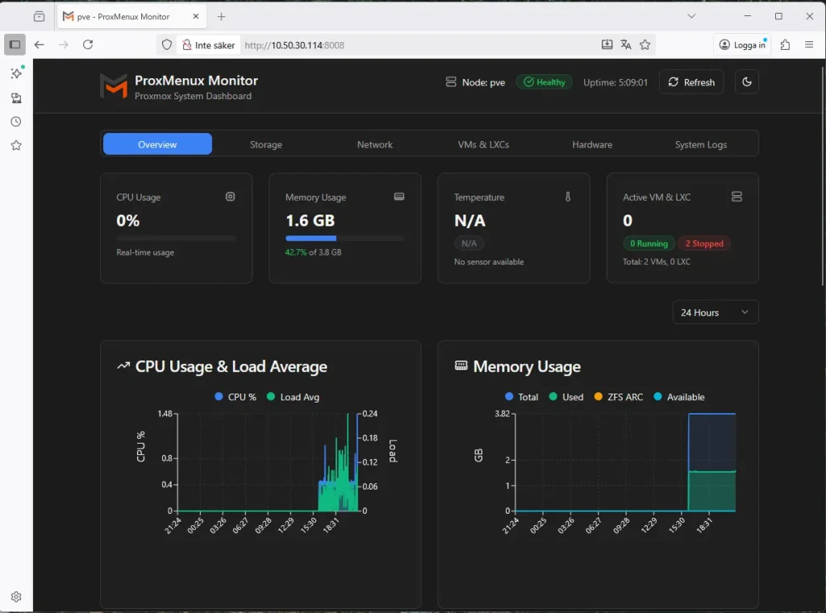Click the Refresh button
Screen dimensions: 826x613
coord(691,81)
